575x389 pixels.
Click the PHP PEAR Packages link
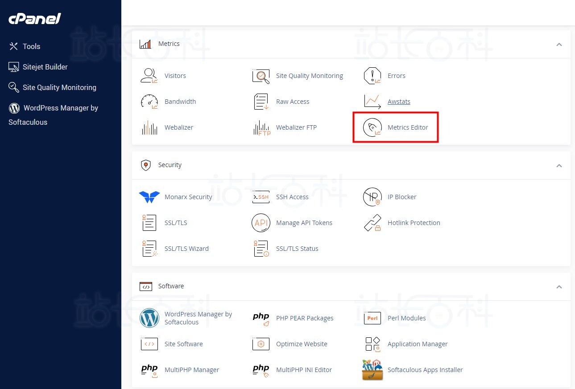click(305, 318)
